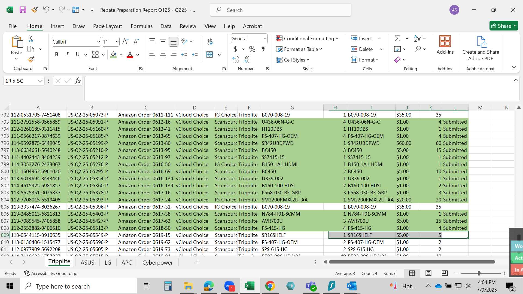Toggle Underline formatting
523x294 pixels.
[x=78, y=55]
